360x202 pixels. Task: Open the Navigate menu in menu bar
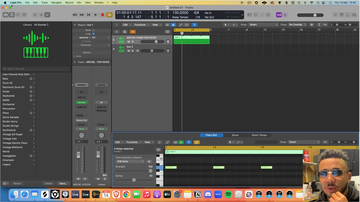point(56,3)
